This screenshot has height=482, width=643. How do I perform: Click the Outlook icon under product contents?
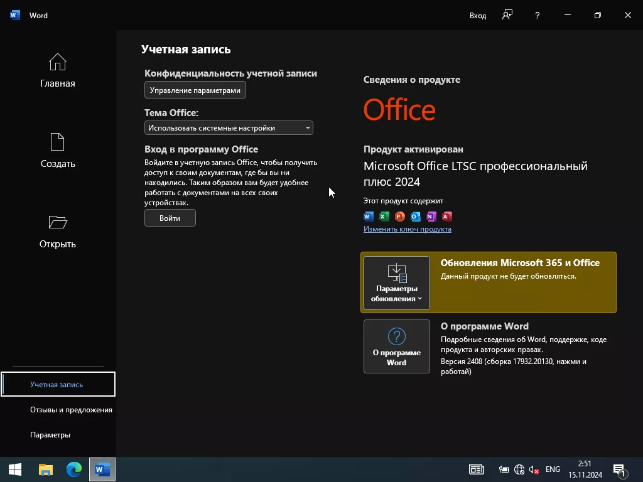416,217
